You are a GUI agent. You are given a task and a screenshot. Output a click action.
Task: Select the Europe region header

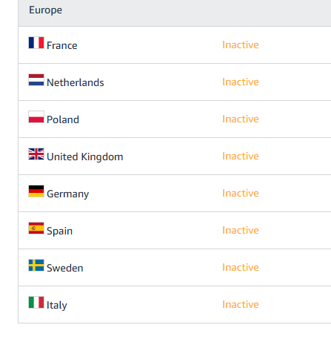[175, 13]
